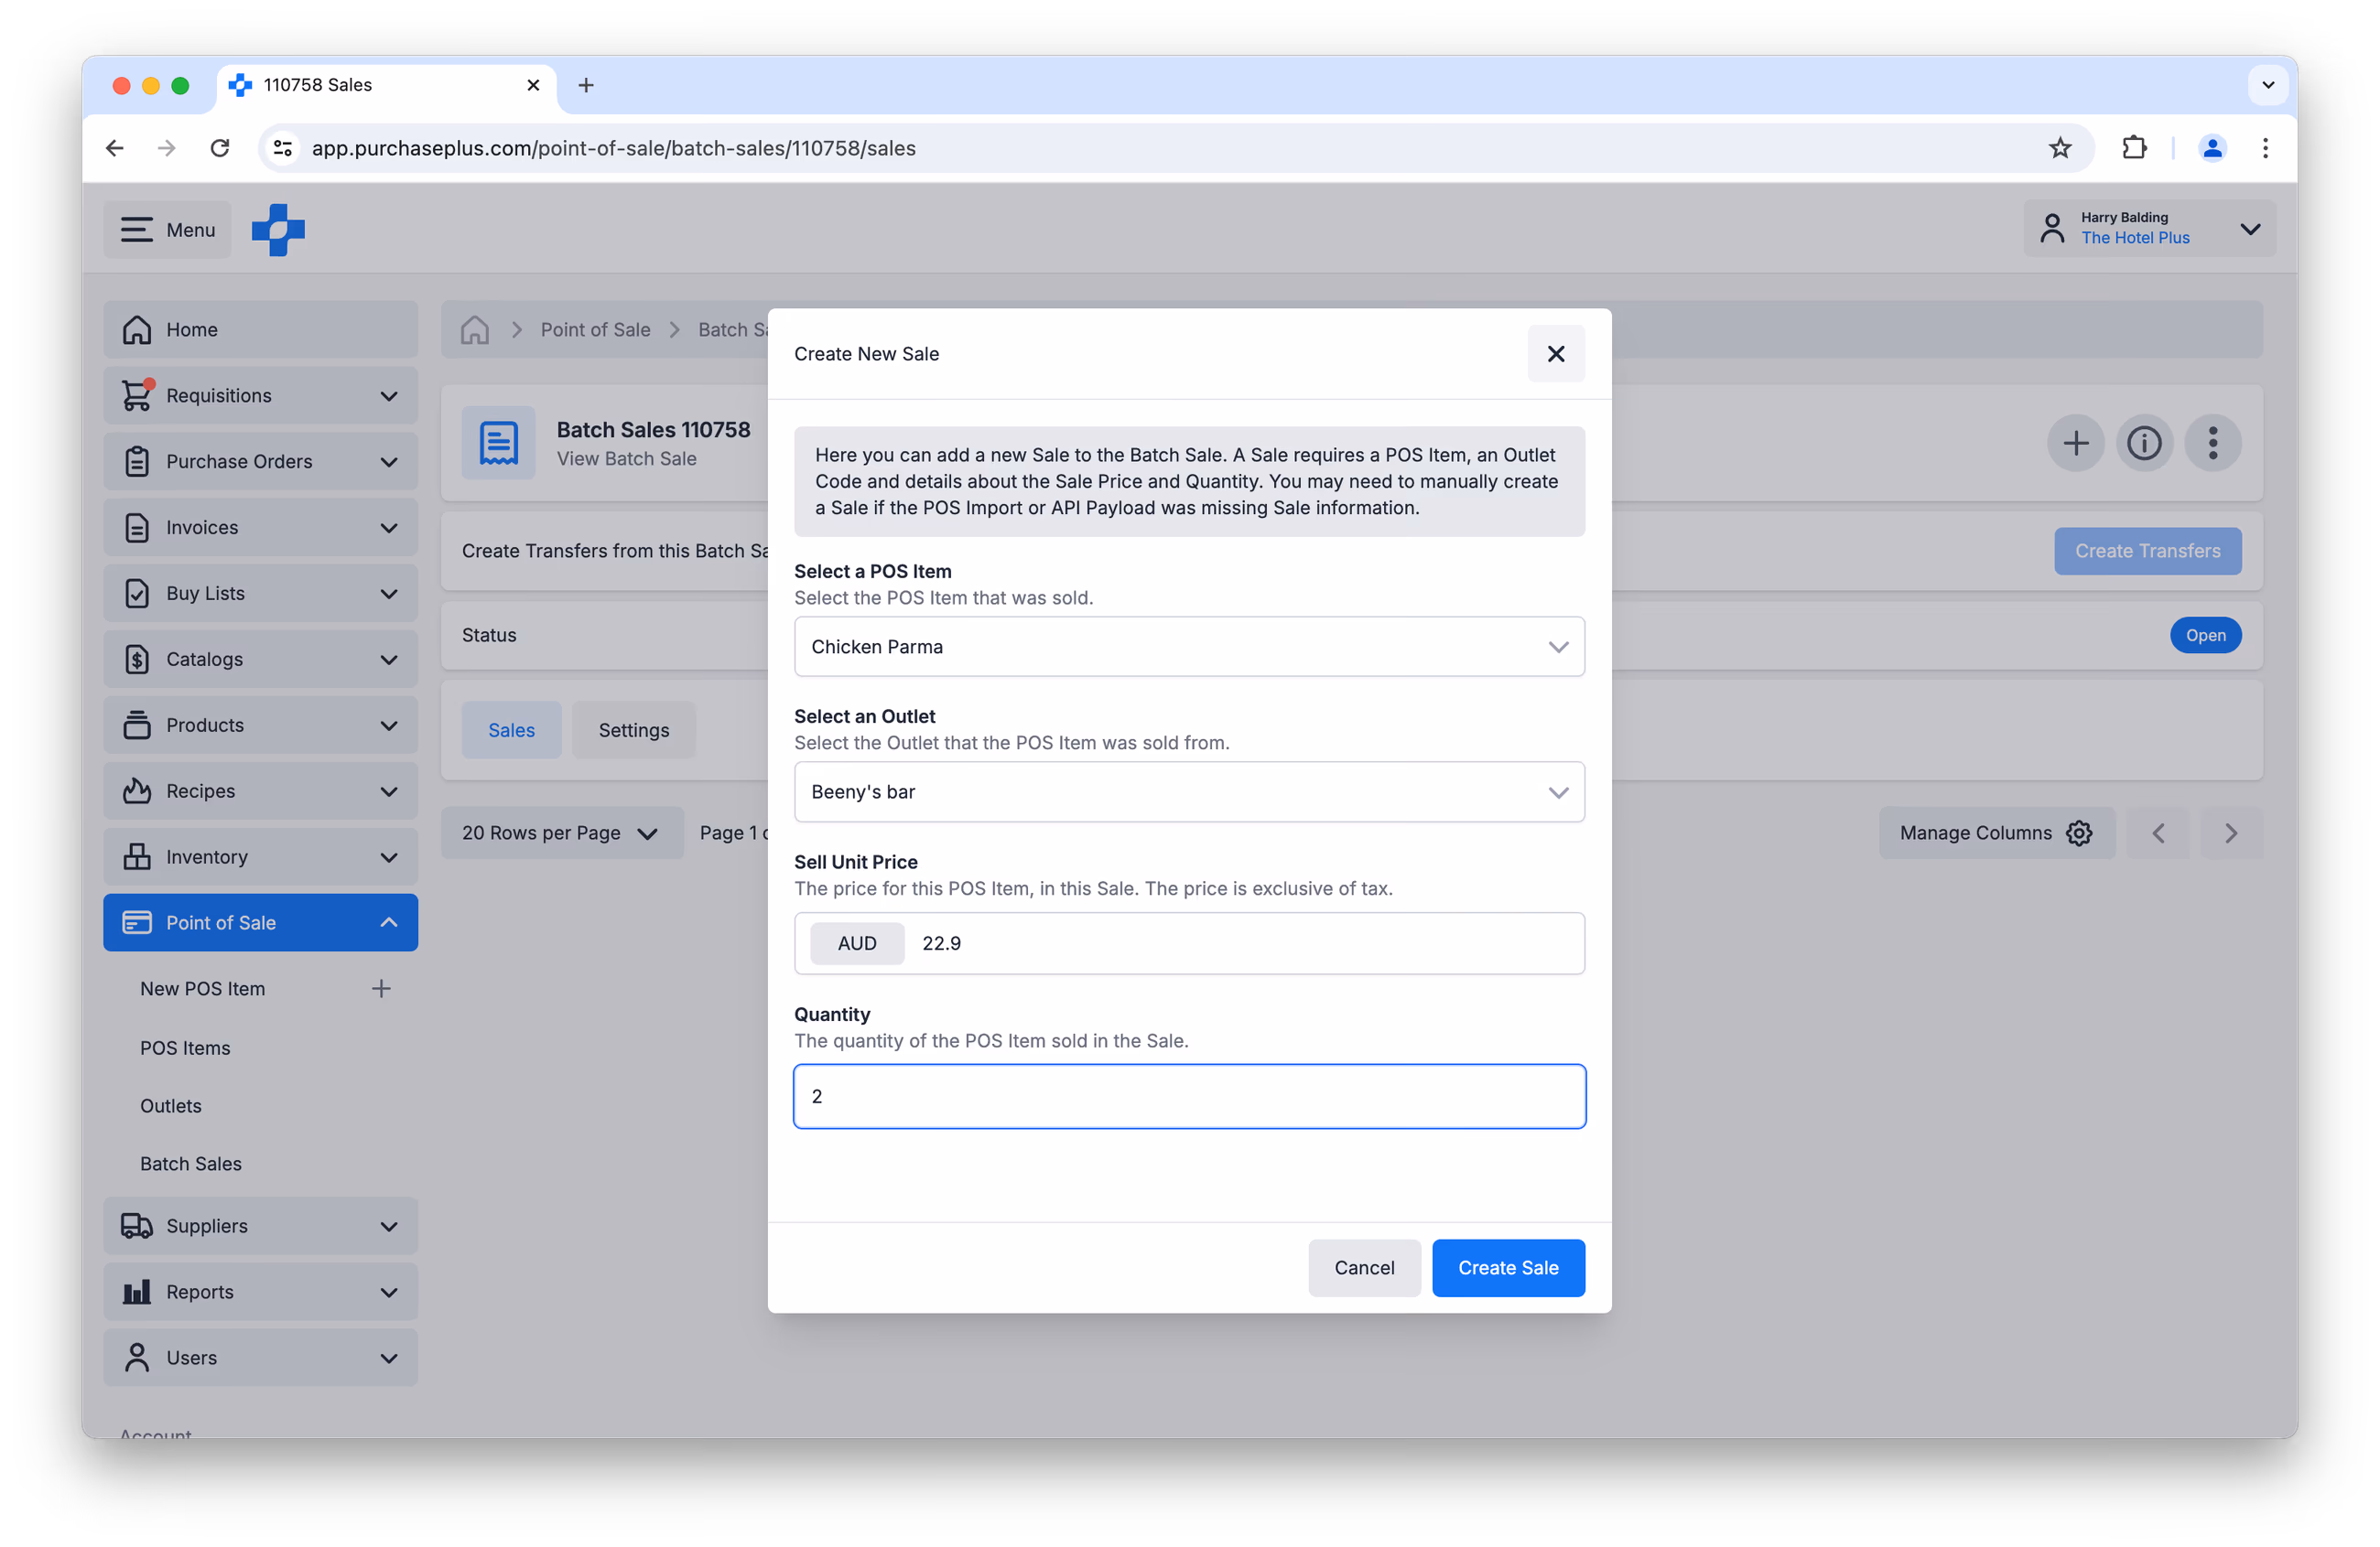Image resolution: width=2380 pixels, height=1547 pixels.
Task: Open the three-dot more options menu
Action: [x=2213, y=443]
